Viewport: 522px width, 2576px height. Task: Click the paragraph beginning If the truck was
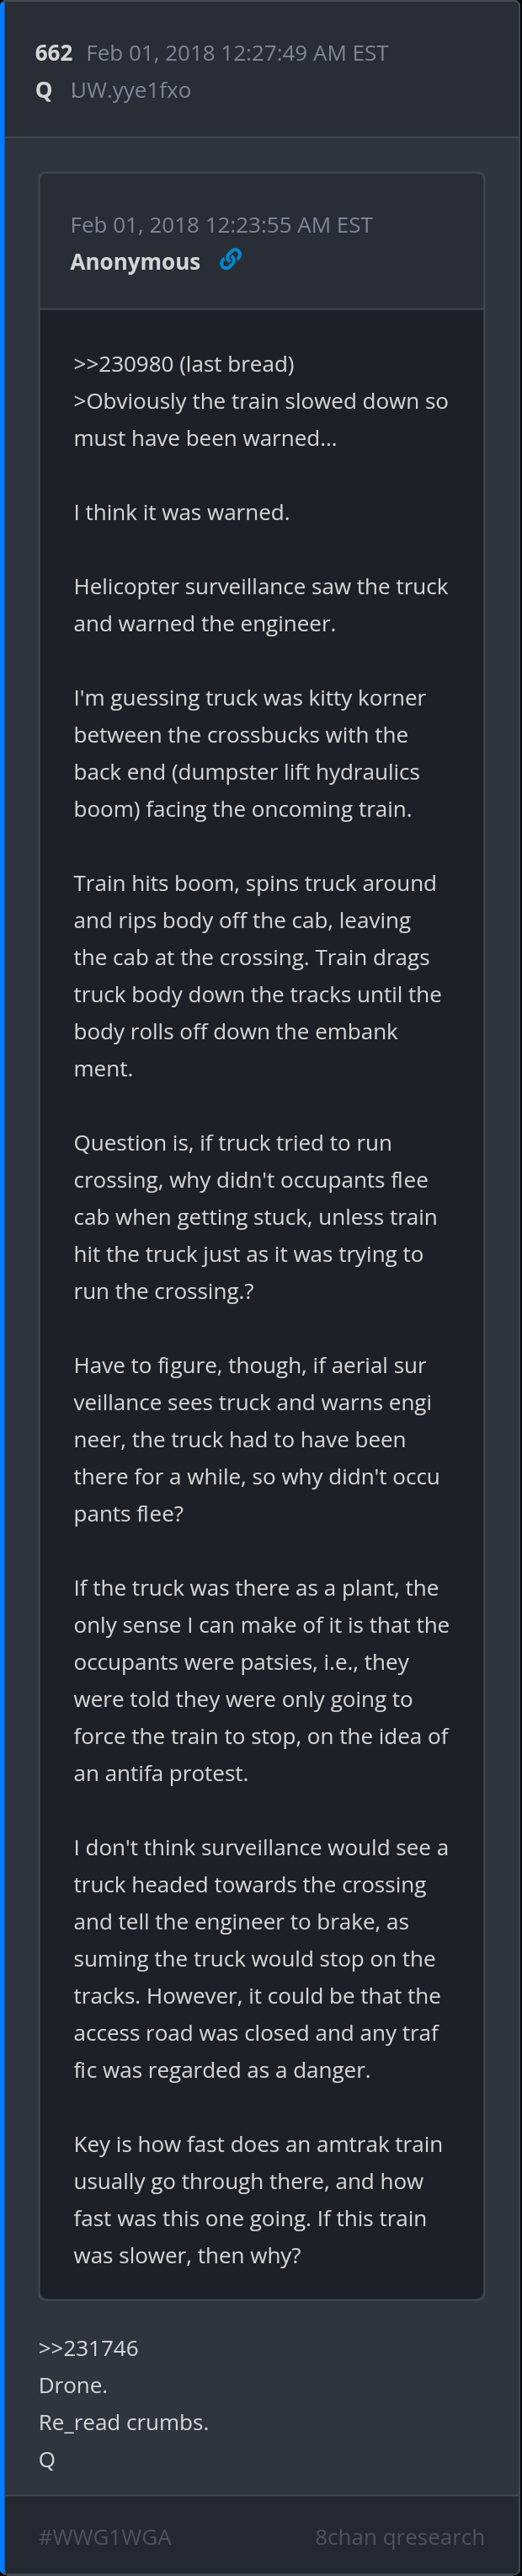click(x=260, y=1680)
